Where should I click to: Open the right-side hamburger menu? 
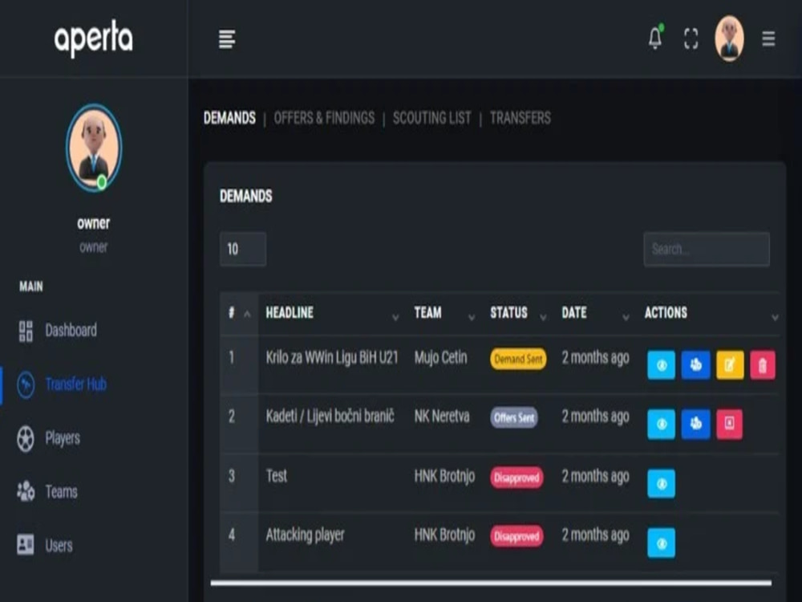pyautogui.click(x=768, y=39)
